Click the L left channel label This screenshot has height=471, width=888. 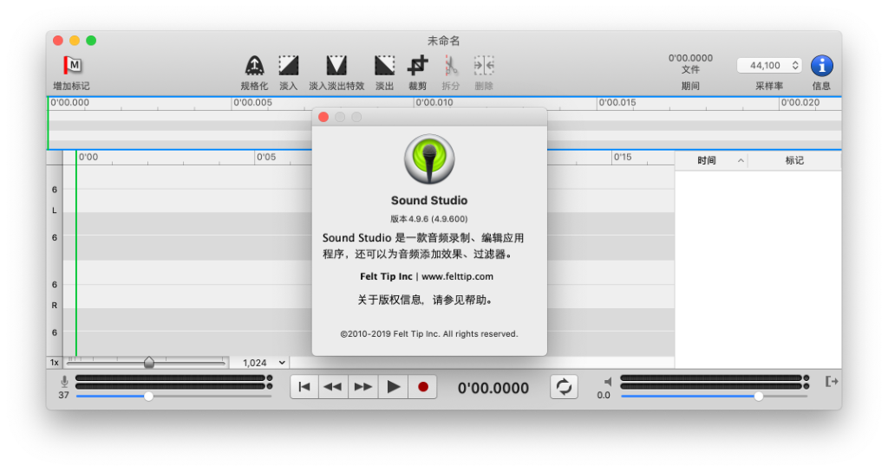[55, 210]
